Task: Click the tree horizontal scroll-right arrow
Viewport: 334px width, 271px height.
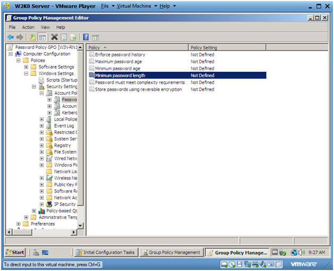Action: tap(74, 232)
